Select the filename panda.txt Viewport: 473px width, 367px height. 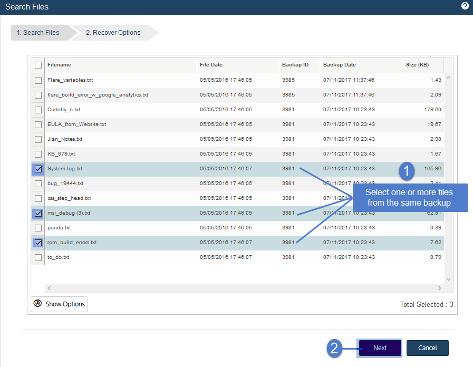point(59,228)
